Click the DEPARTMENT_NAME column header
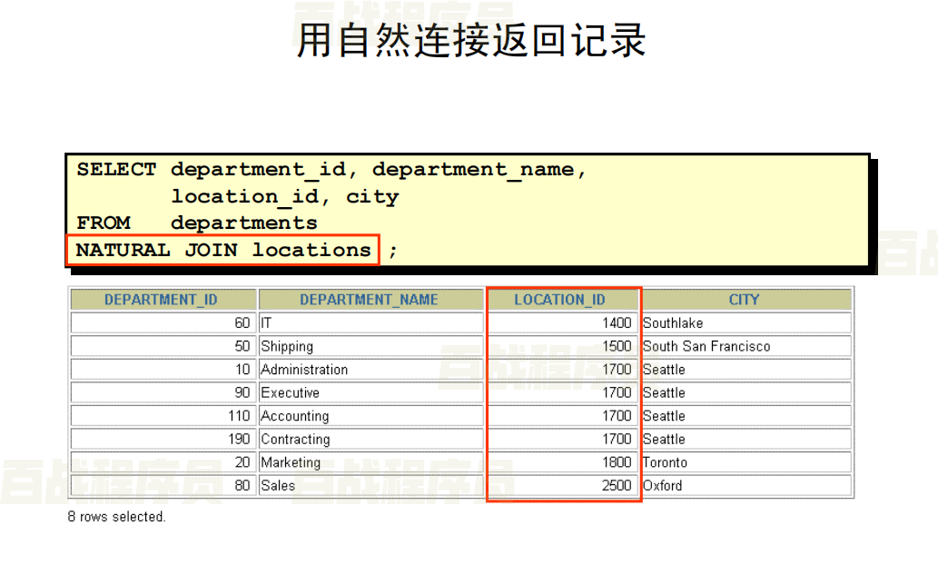The image size is (938, 565). (370, 299)
